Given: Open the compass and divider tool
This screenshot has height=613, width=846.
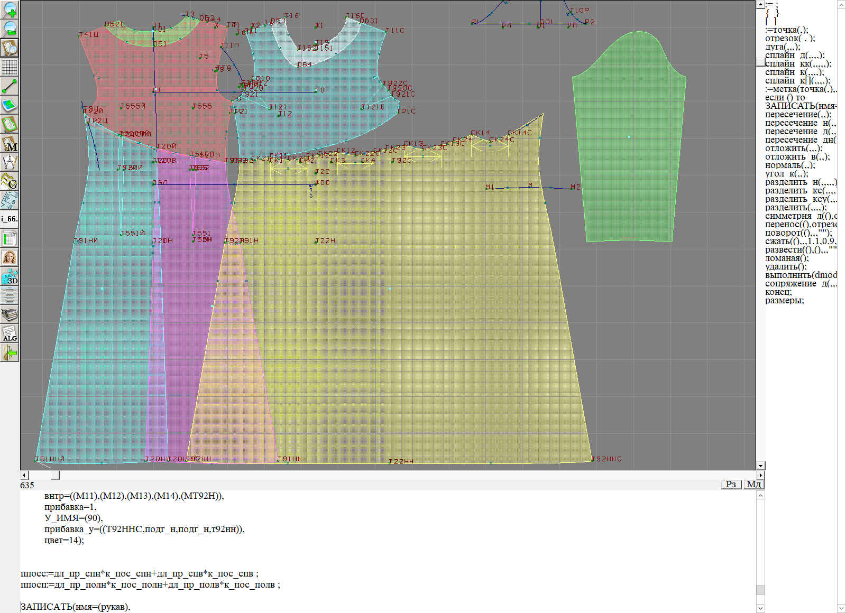Looking at the screenshot, I should [x=10, y=162].
